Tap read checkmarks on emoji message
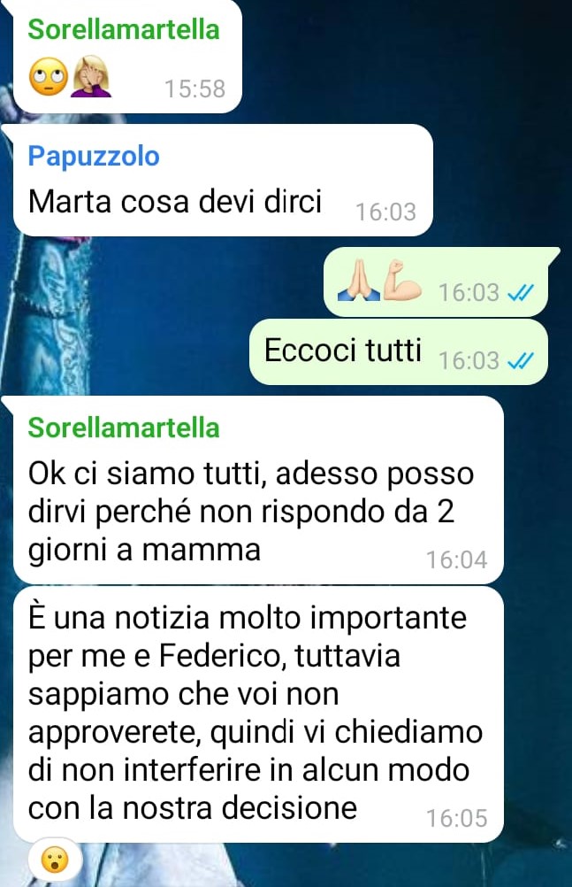 click(x=521, y=292)
